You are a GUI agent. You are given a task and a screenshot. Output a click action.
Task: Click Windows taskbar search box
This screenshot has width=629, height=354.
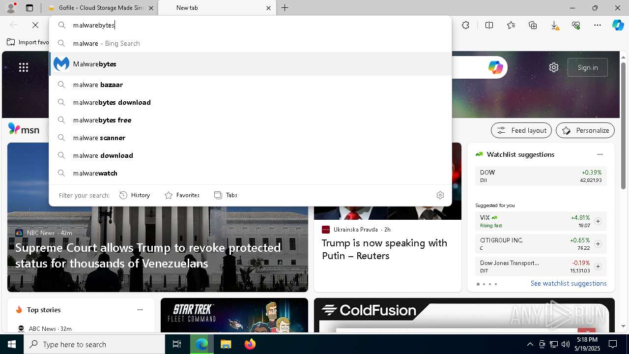coord(94,344)
